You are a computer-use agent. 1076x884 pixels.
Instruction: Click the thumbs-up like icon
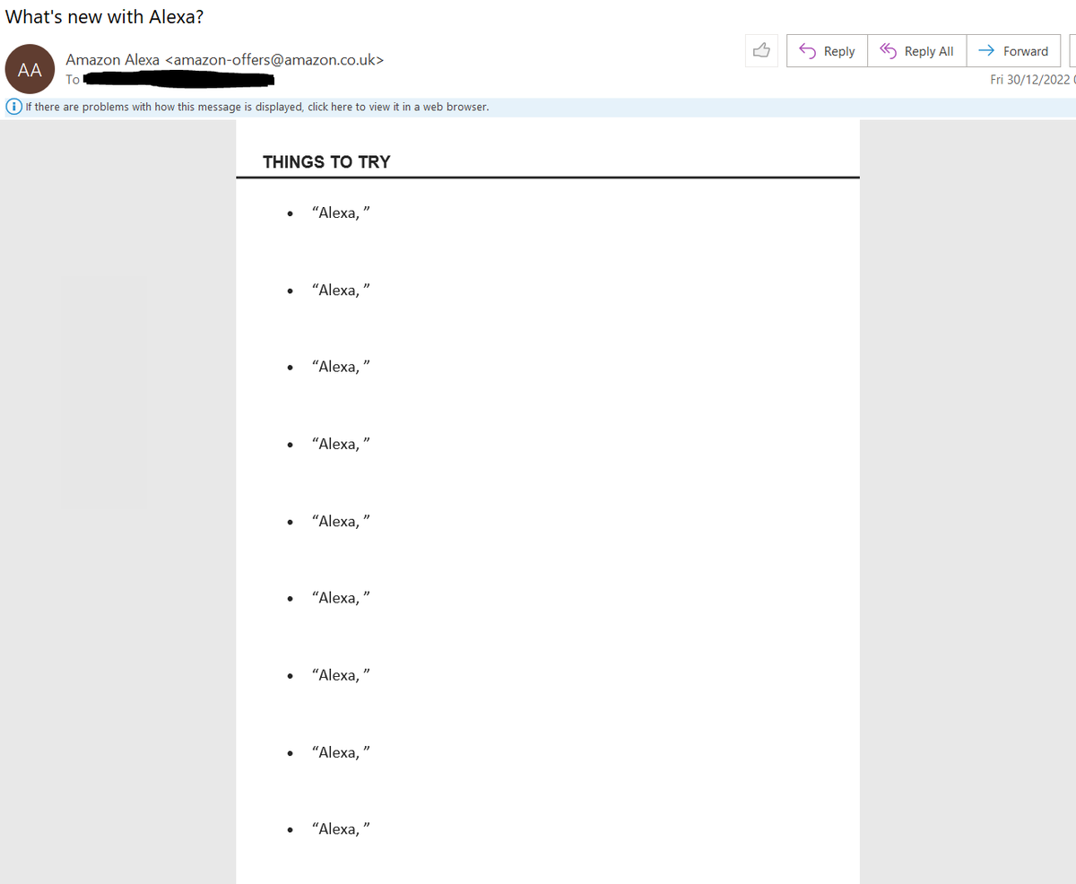[761, 51]
